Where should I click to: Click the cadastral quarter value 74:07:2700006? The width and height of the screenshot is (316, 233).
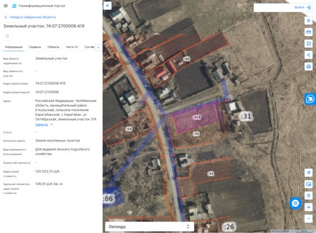pos(47,92)
